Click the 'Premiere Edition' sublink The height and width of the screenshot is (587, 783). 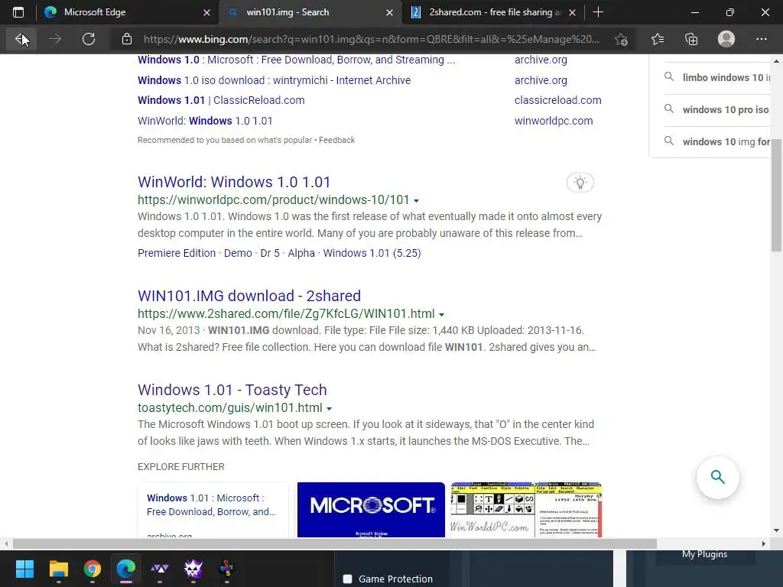pos(177,253)
